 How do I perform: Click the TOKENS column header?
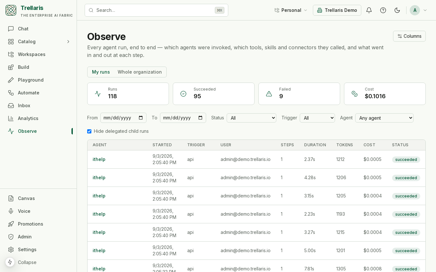pyautogui.click(x=345, y=145)
